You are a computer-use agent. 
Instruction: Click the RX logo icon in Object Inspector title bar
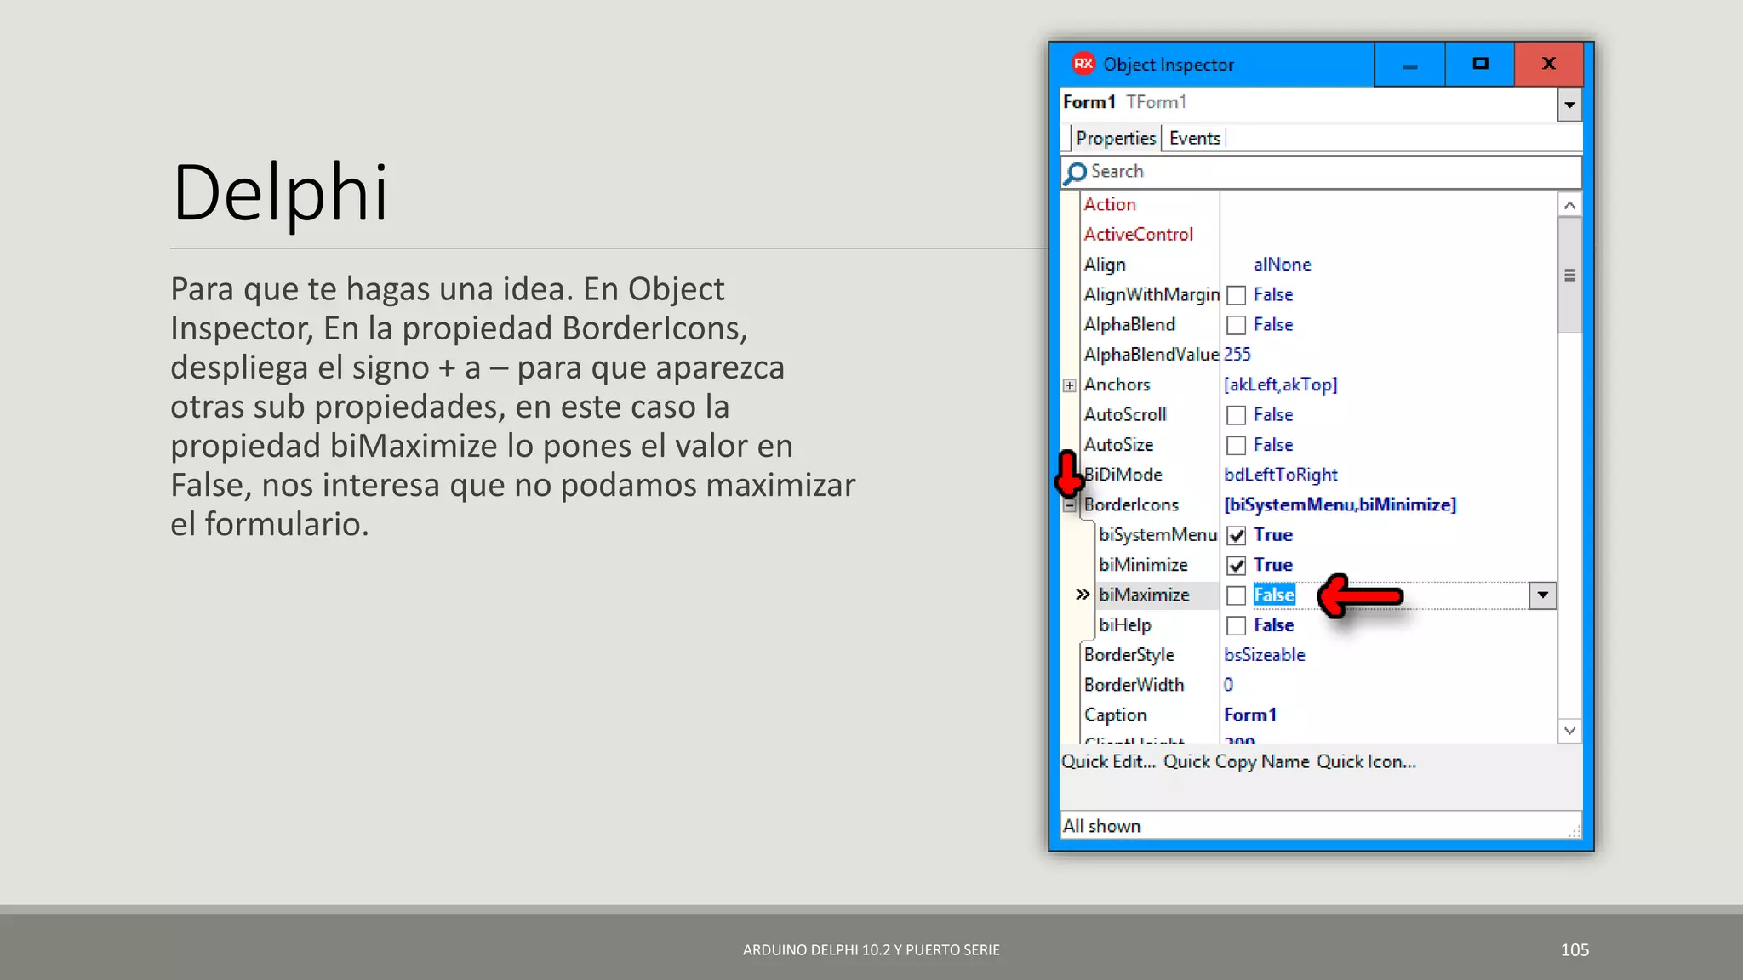[x=1083, y=64]
